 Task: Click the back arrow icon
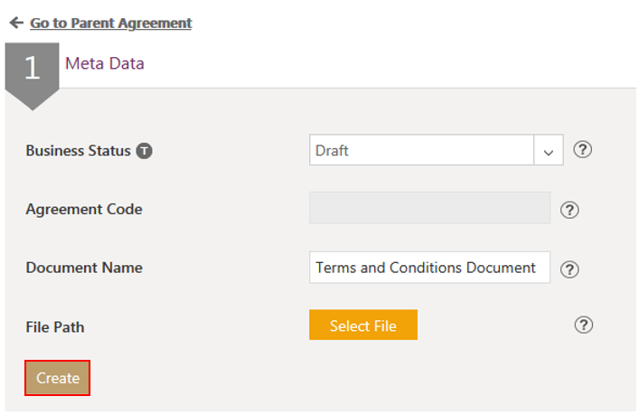(x=16, y=23)
